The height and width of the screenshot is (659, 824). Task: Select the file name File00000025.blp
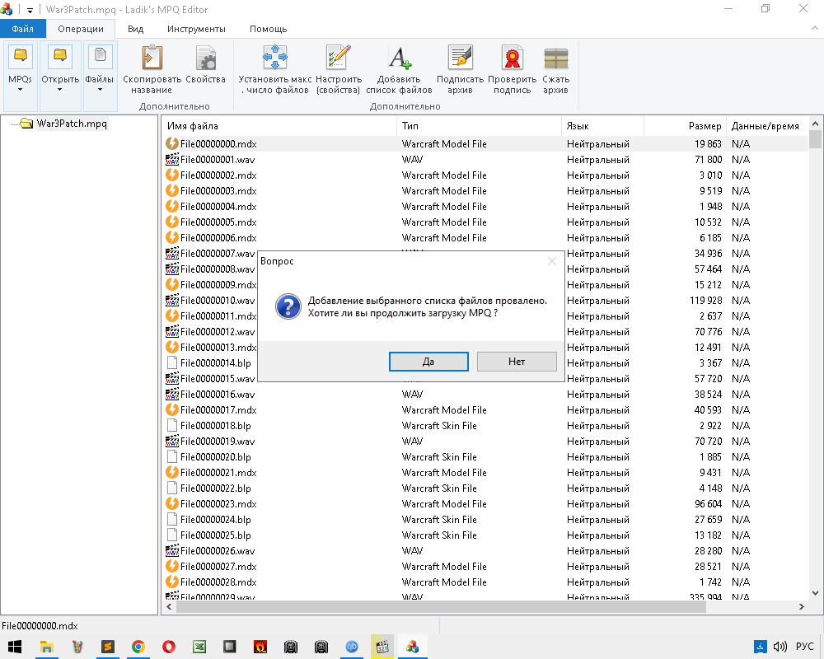pyautogui.click(x=215, y=535)
